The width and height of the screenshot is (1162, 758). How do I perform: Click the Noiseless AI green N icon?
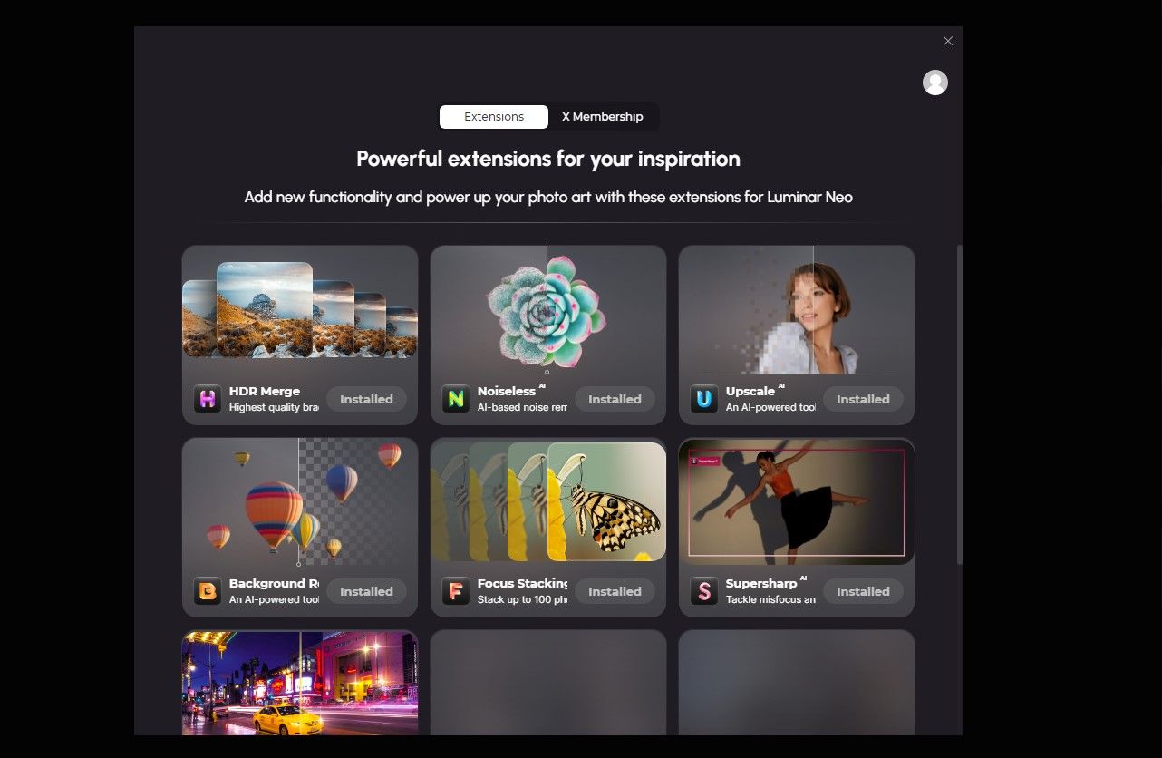click(456, 399)
